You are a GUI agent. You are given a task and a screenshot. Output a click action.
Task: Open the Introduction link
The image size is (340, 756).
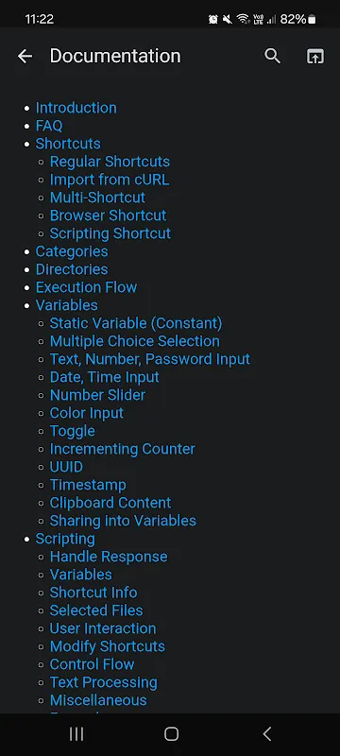tap(76, 108)
